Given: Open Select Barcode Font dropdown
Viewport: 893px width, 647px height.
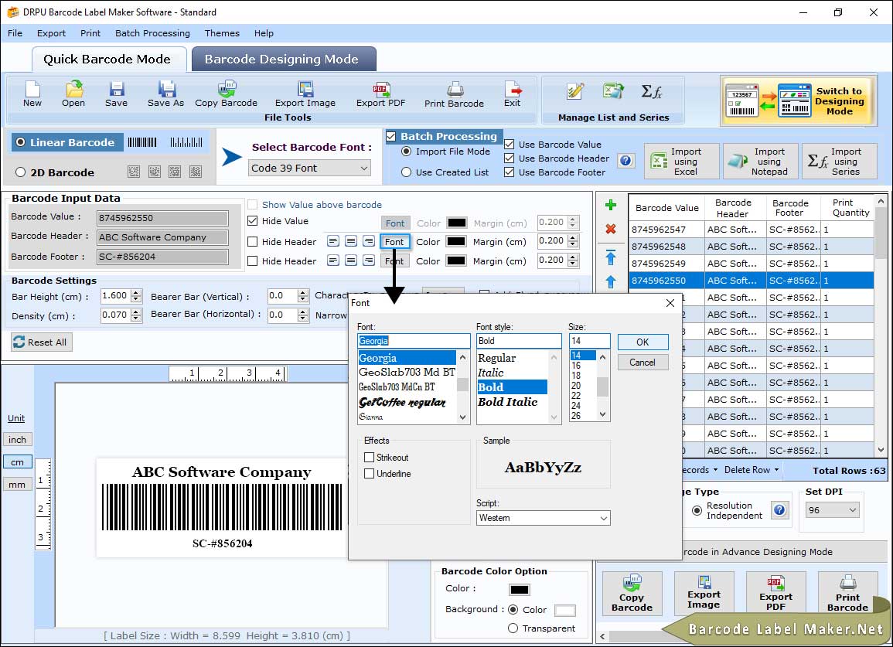Looking at the screenshot, I should pos(310,168).
